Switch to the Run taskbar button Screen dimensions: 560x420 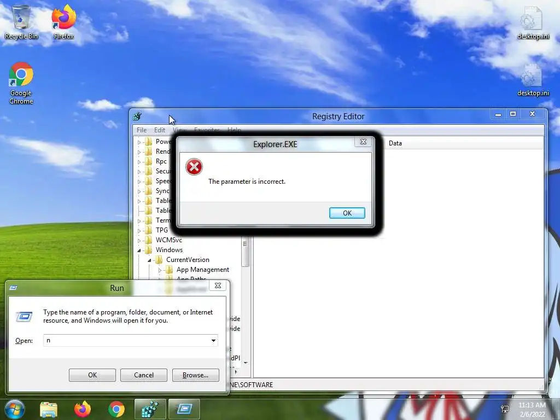[x=184, y=409]
